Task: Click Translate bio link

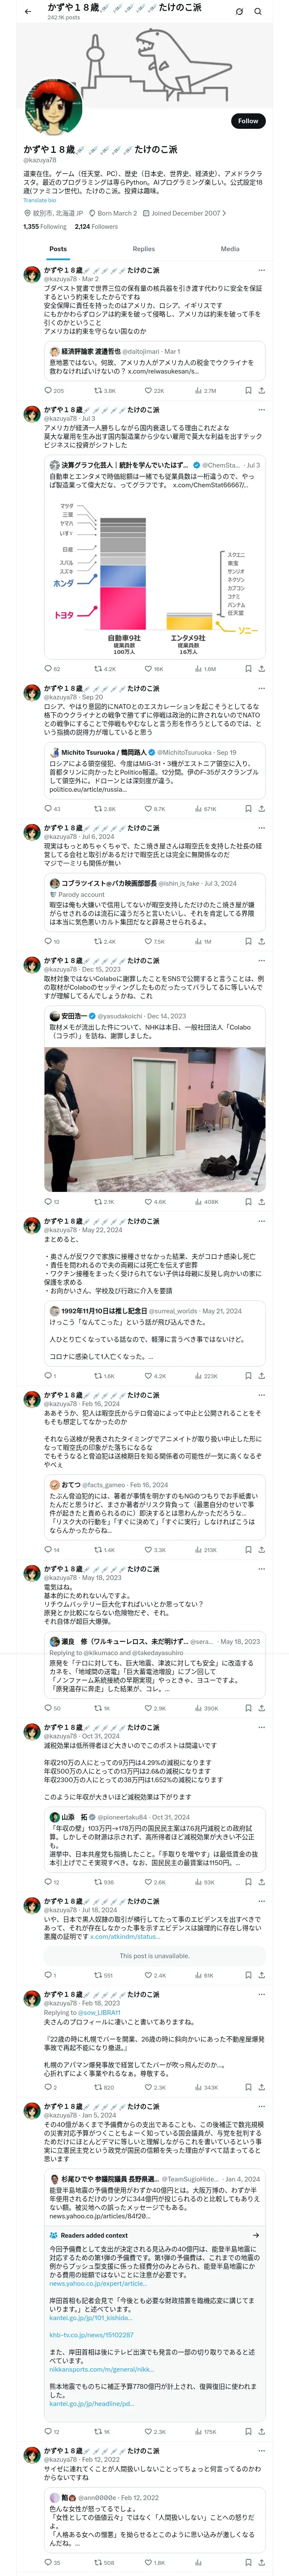Action: coord(40,200)
